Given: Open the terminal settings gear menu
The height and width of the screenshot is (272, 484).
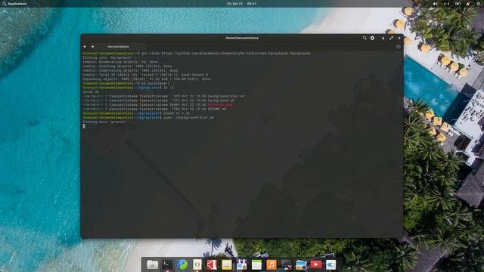Looking at the screenshot, I should click(372, 38).
